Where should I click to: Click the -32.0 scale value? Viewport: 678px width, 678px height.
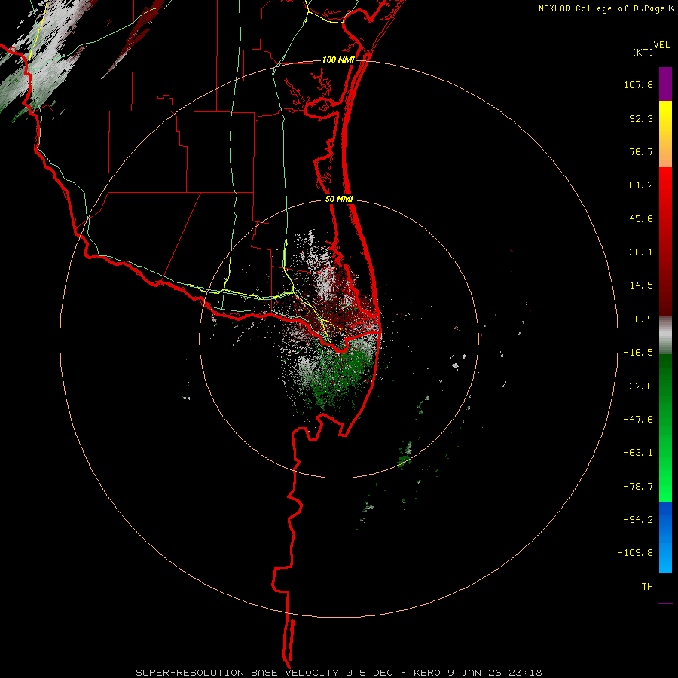click(638, 386)
